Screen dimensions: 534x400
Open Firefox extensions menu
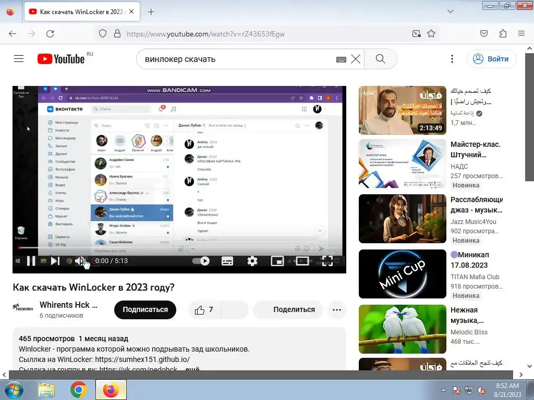(x=503, y=34)
